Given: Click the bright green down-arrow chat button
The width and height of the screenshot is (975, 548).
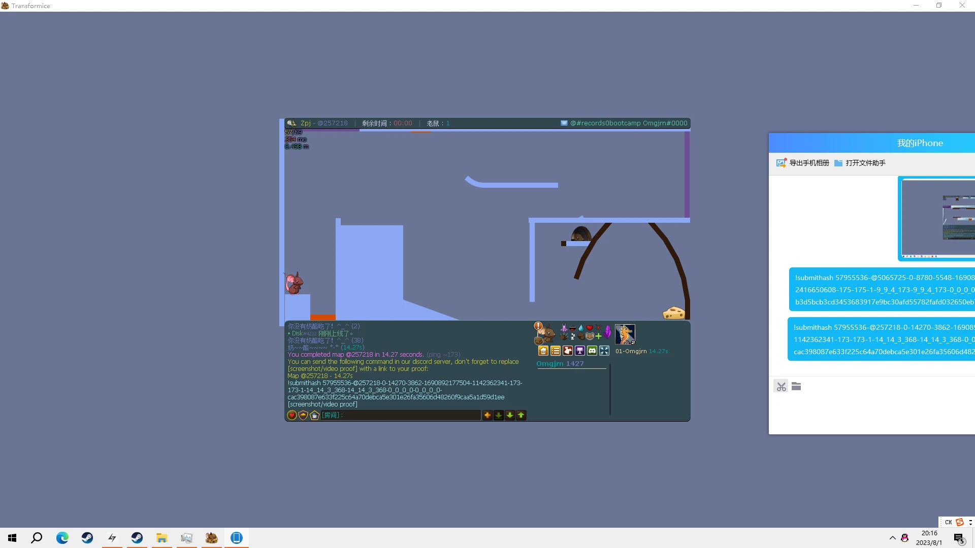Looking at the screenshot, I should (x=510, y=415).
